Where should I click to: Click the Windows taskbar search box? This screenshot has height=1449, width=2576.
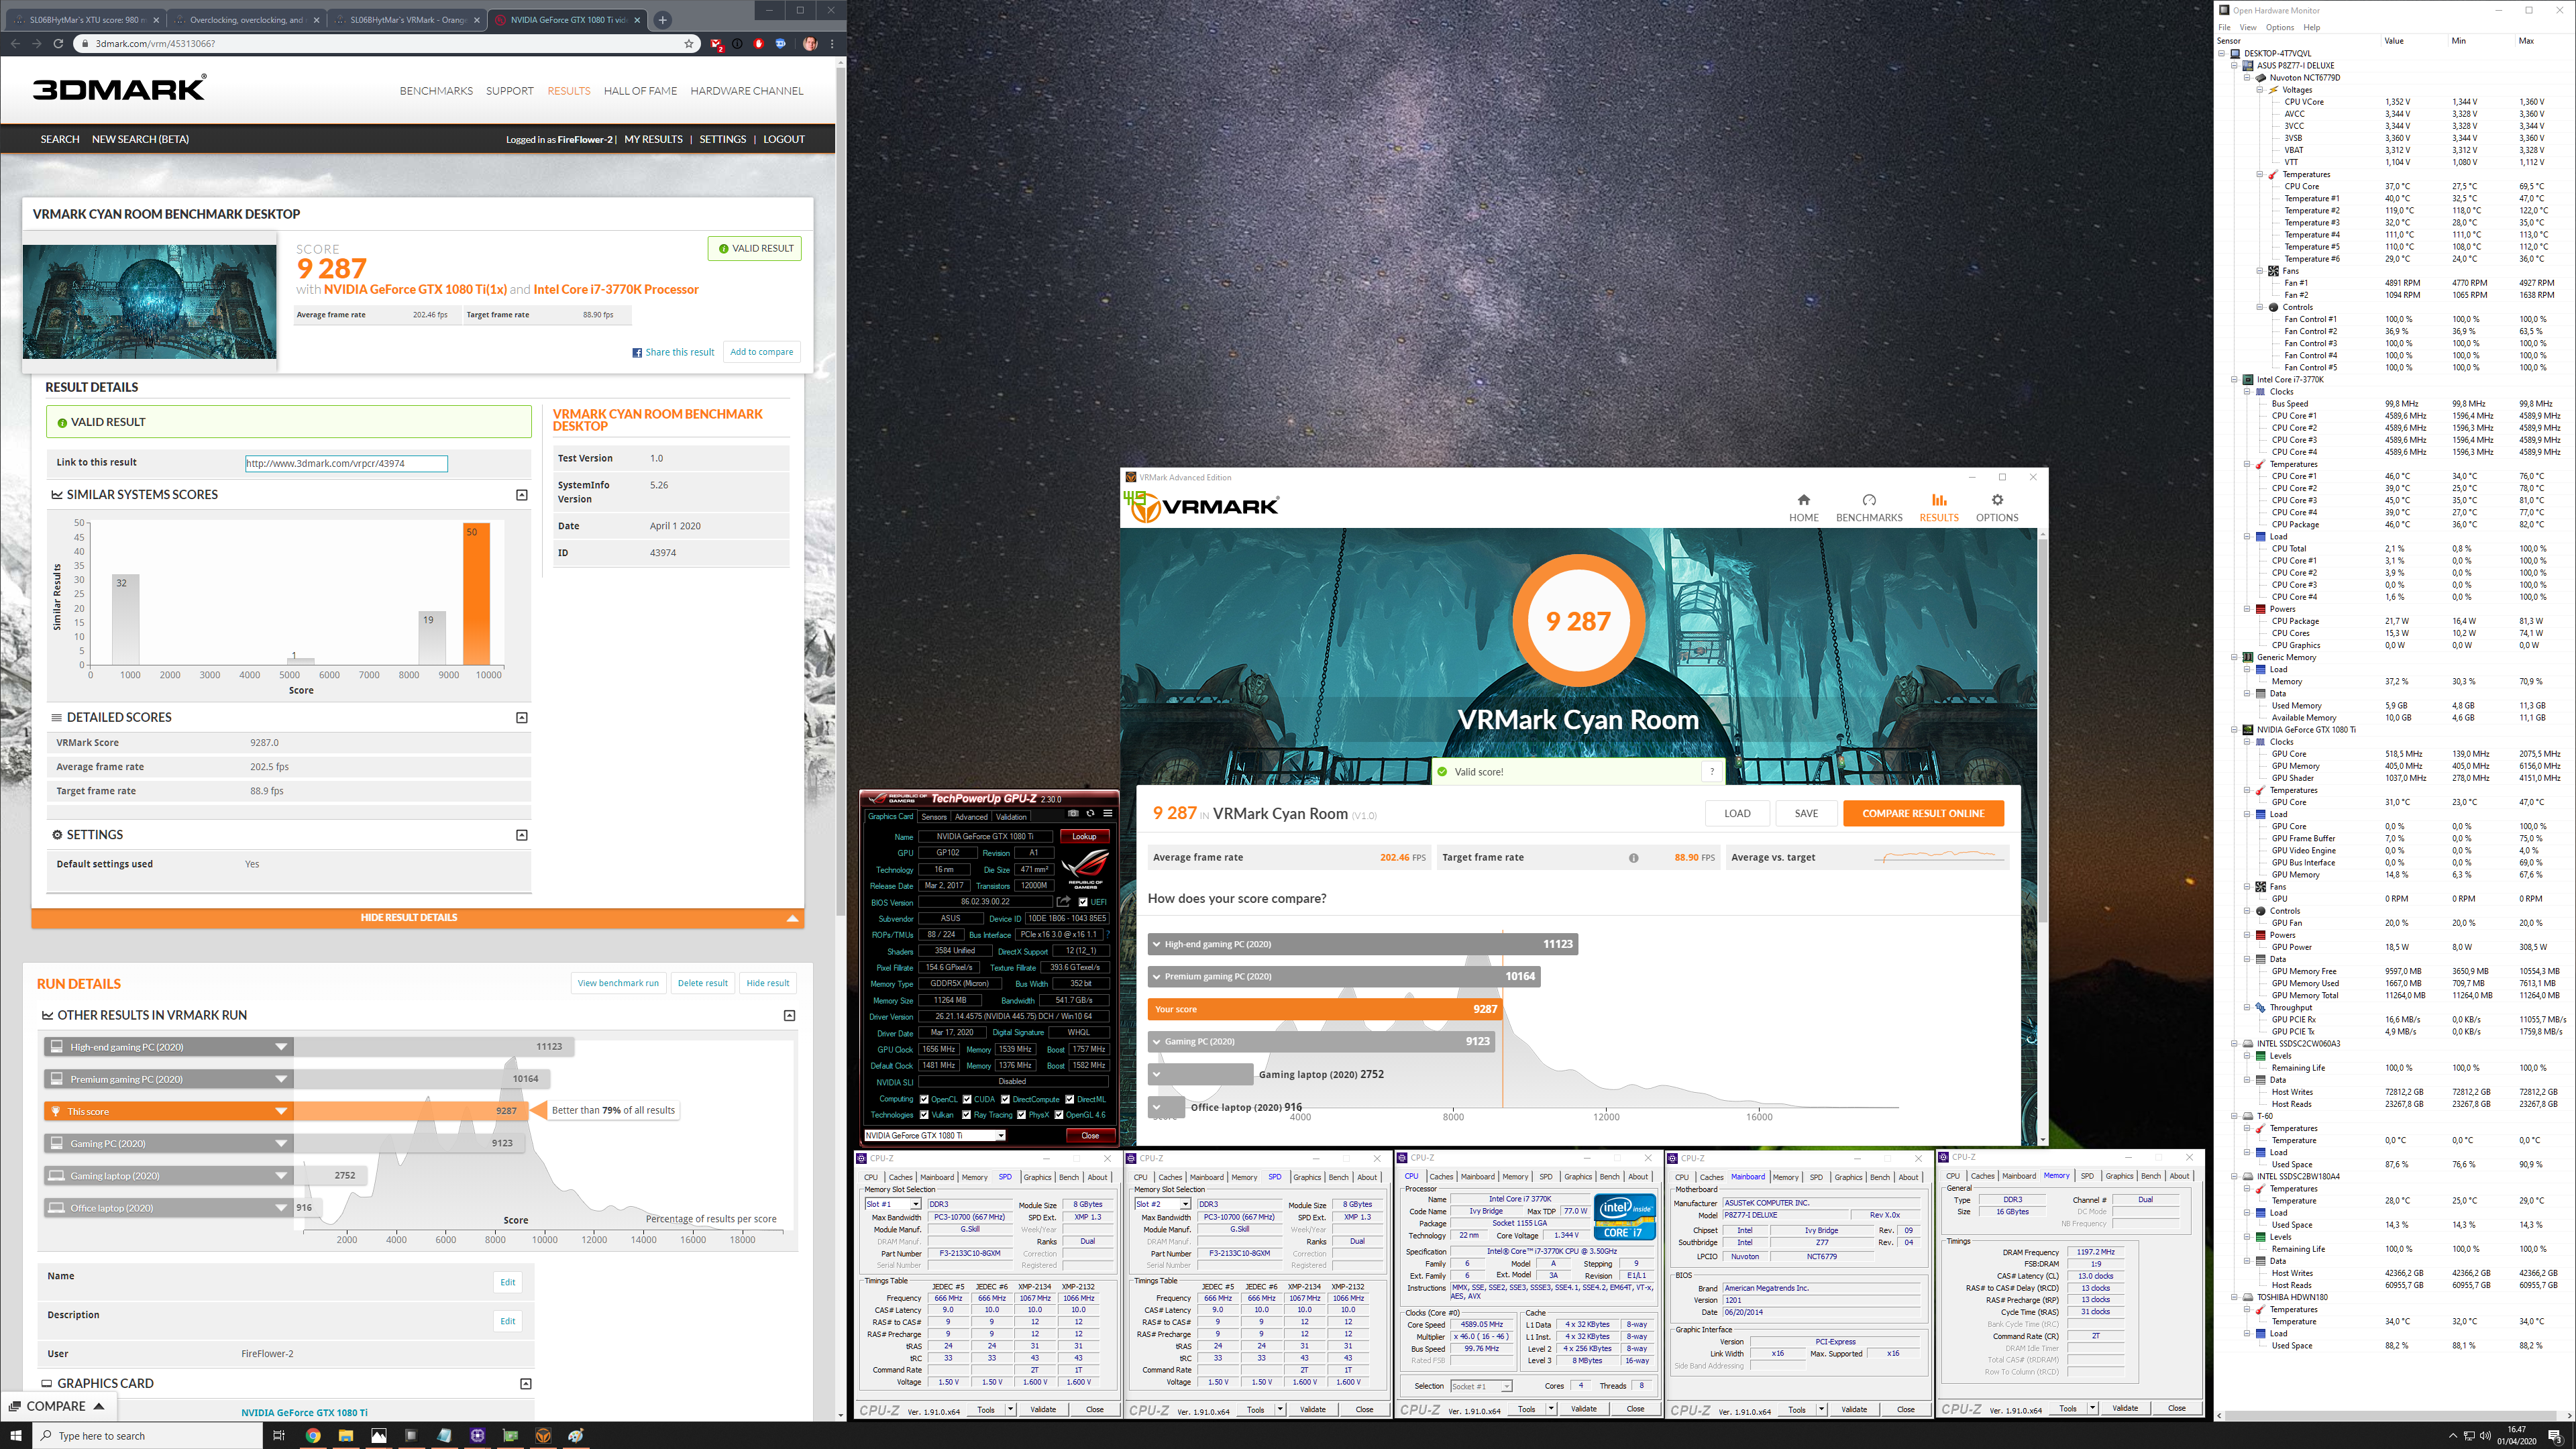[x=148, y=1435]
